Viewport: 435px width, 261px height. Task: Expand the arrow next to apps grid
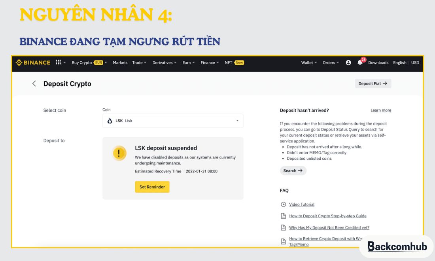point(64,63)
